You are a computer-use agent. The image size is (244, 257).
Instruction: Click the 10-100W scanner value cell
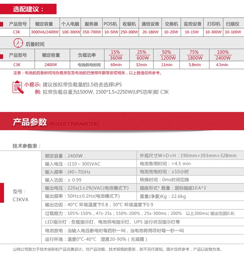(x=233, y=32)
